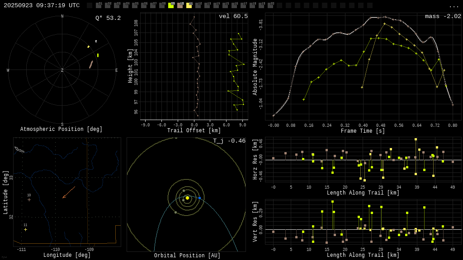This screenshot has height=260, width=463.
Task: Click the mass -2.02 readout label
Action: (x=443, y=16)
